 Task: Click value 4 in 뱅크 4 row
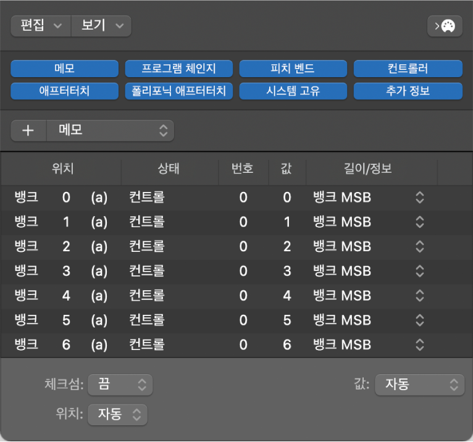coord(287,296)
